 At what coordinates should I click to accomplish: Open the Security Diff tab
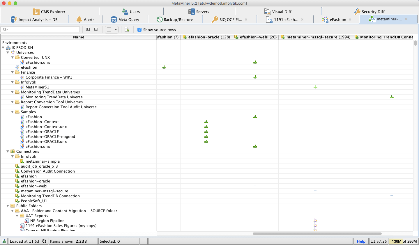370,12
